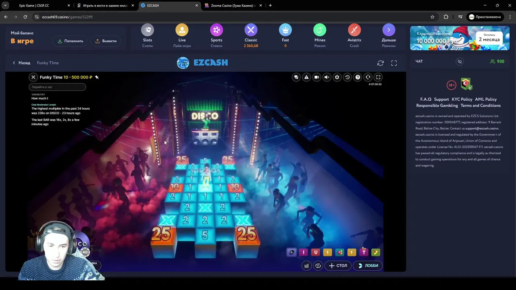Open the Aviatrix crash category
Viewport: 516px width, 290px height.
click(354, 36)
